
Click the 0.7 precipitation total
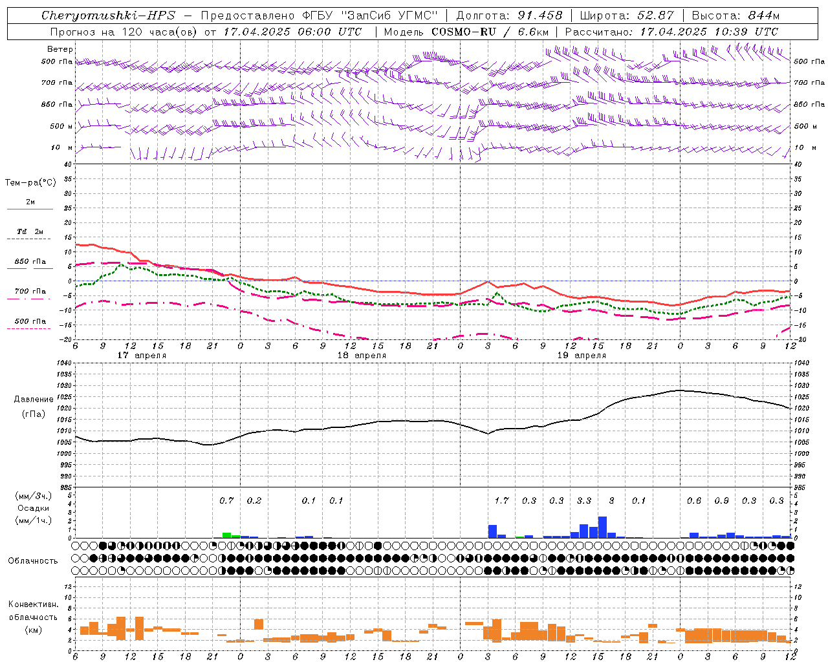pyautogui.click(x=226, y=501)
